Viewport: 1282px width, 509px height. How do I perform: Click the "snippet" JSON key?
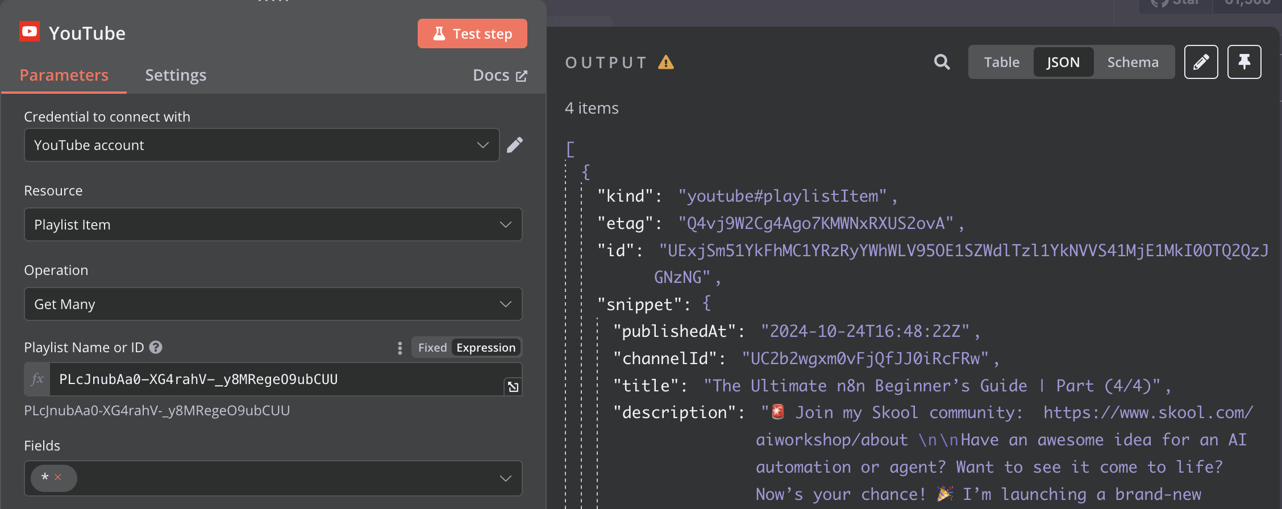[x=640, y=304]
